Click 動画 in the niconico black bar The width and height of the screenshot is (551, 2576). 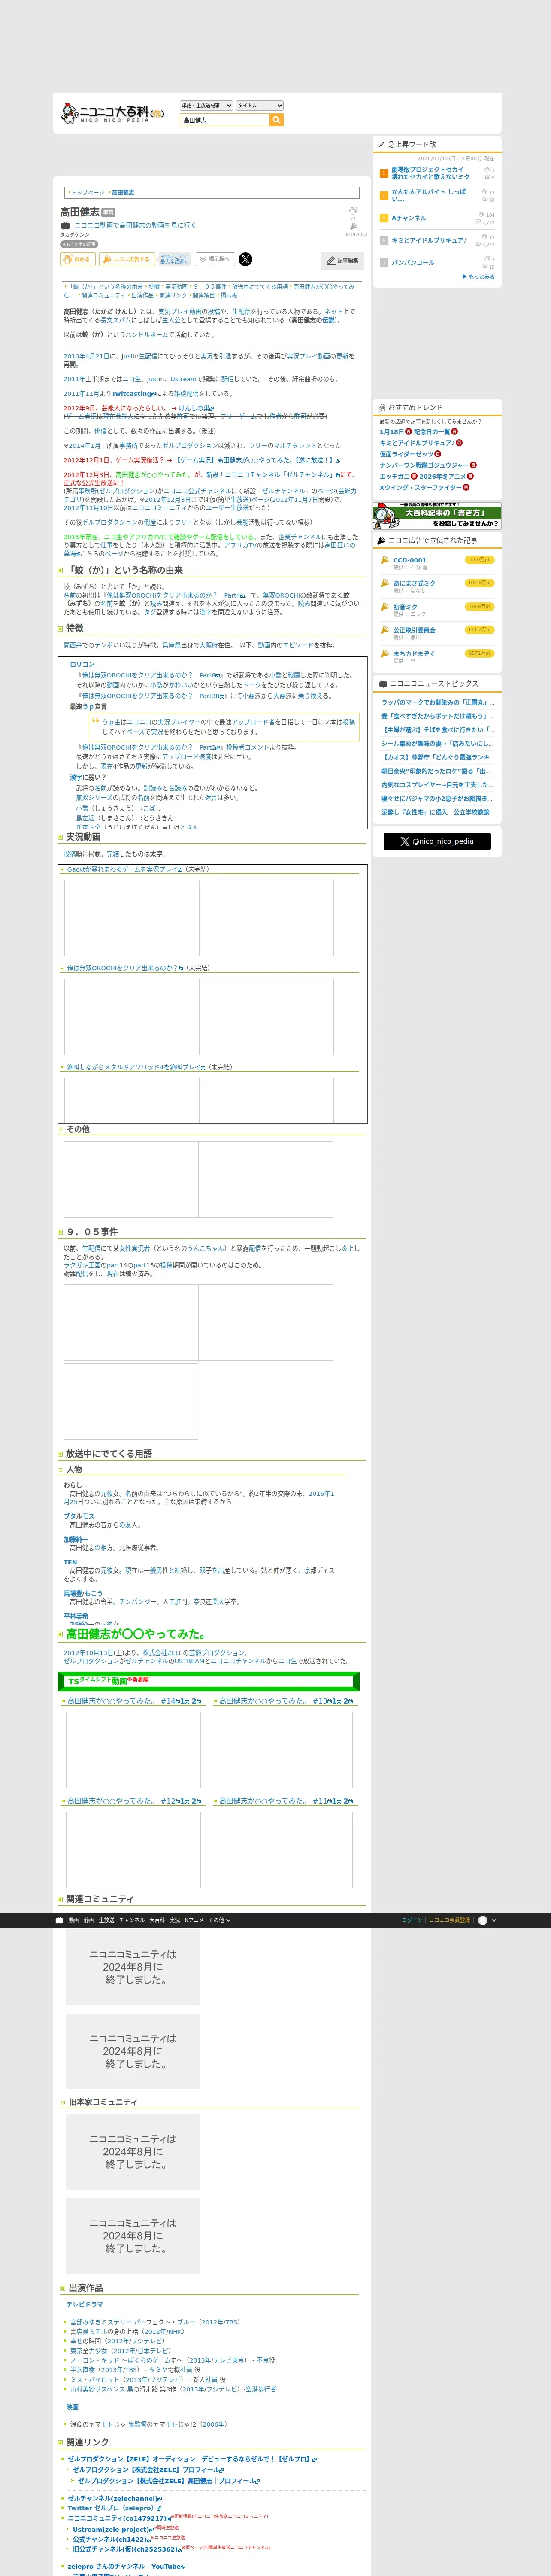tap(74, 1920)
